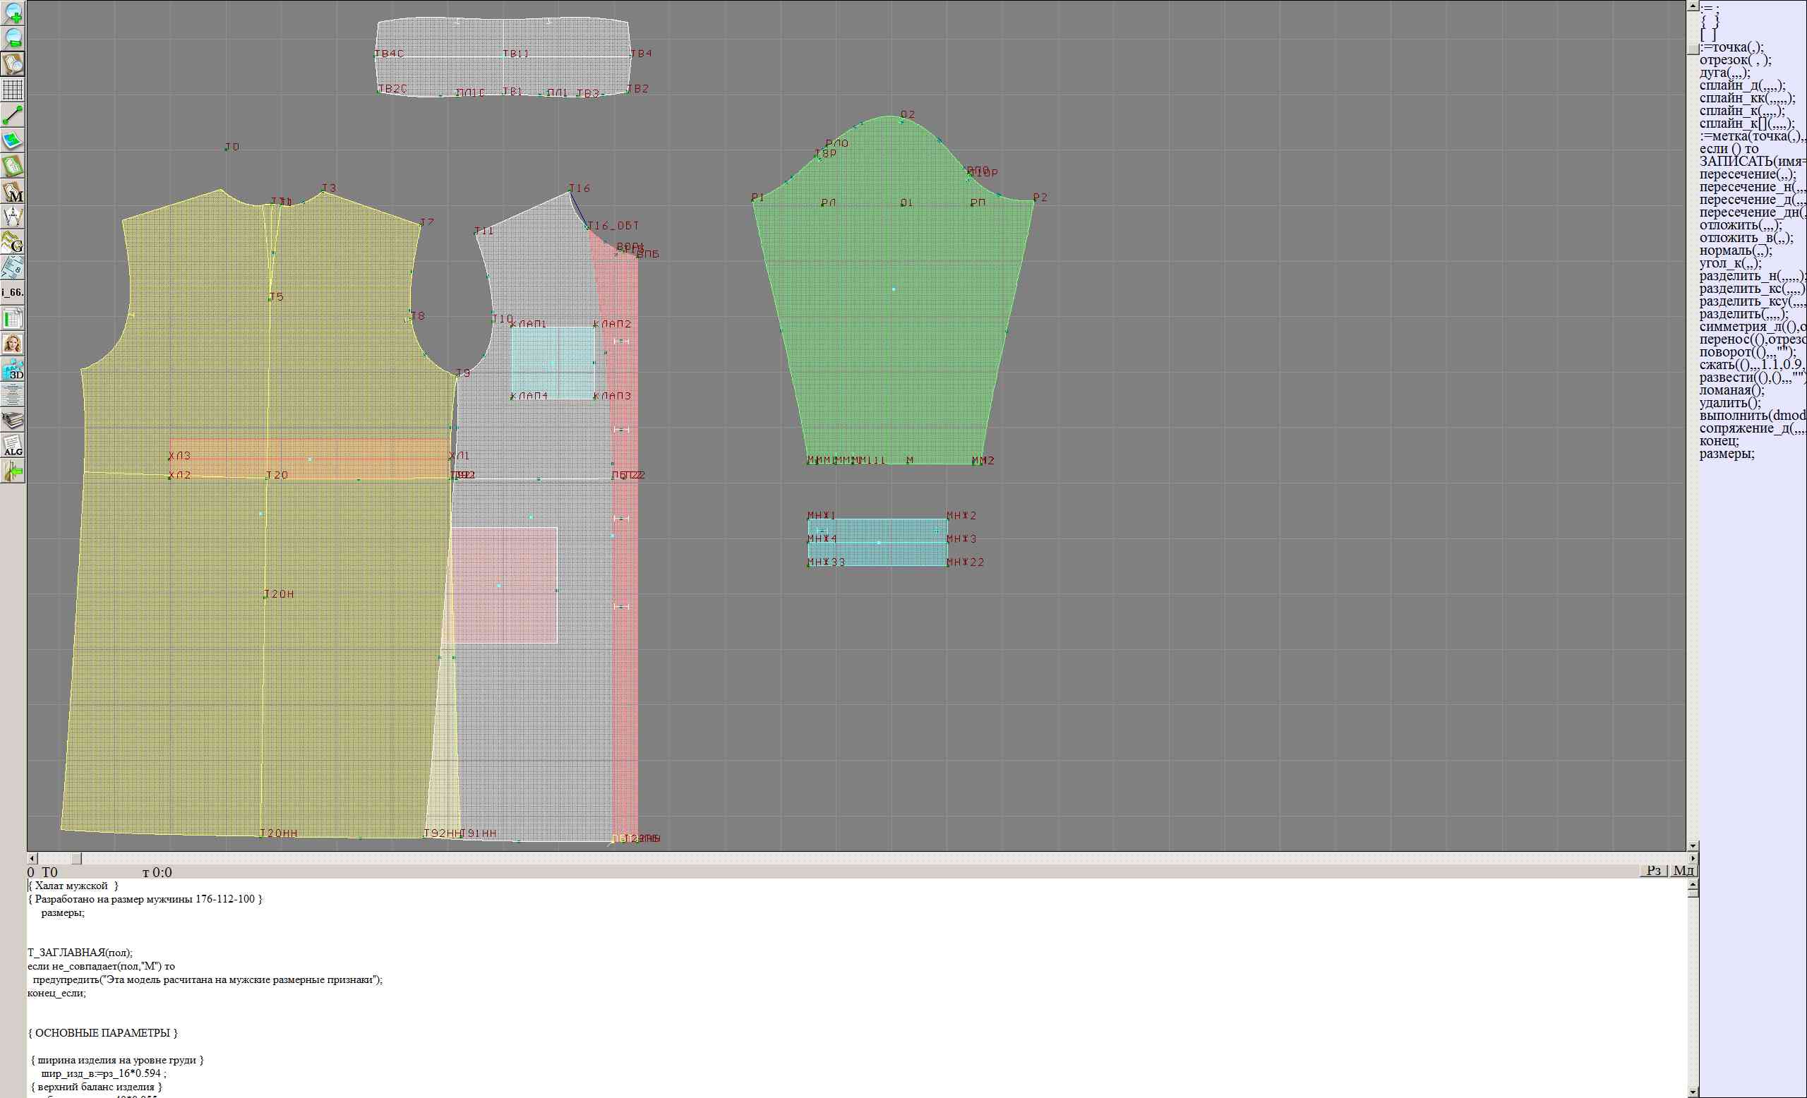Click the calculator numbers icon
Screen dimensions: 1807x1098
(13, 267)
